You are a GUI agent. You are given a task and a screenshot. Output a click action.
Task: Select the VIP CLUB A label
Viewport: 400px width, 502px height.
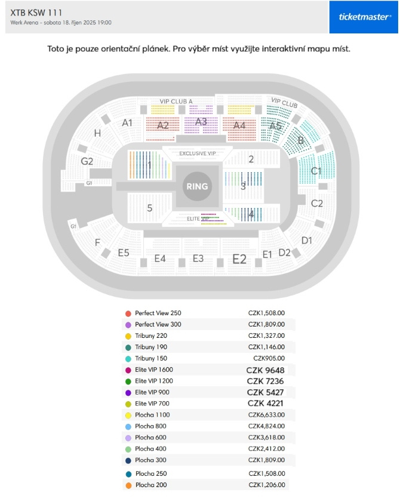click(176, 101)
